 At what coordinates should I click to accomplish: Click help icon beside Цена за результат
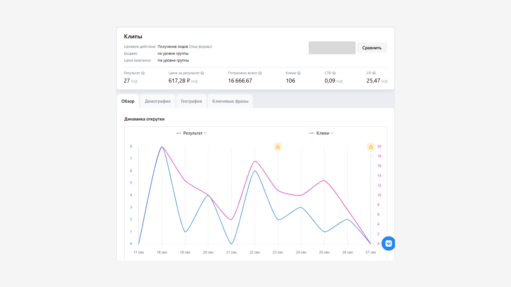(202, 73)
